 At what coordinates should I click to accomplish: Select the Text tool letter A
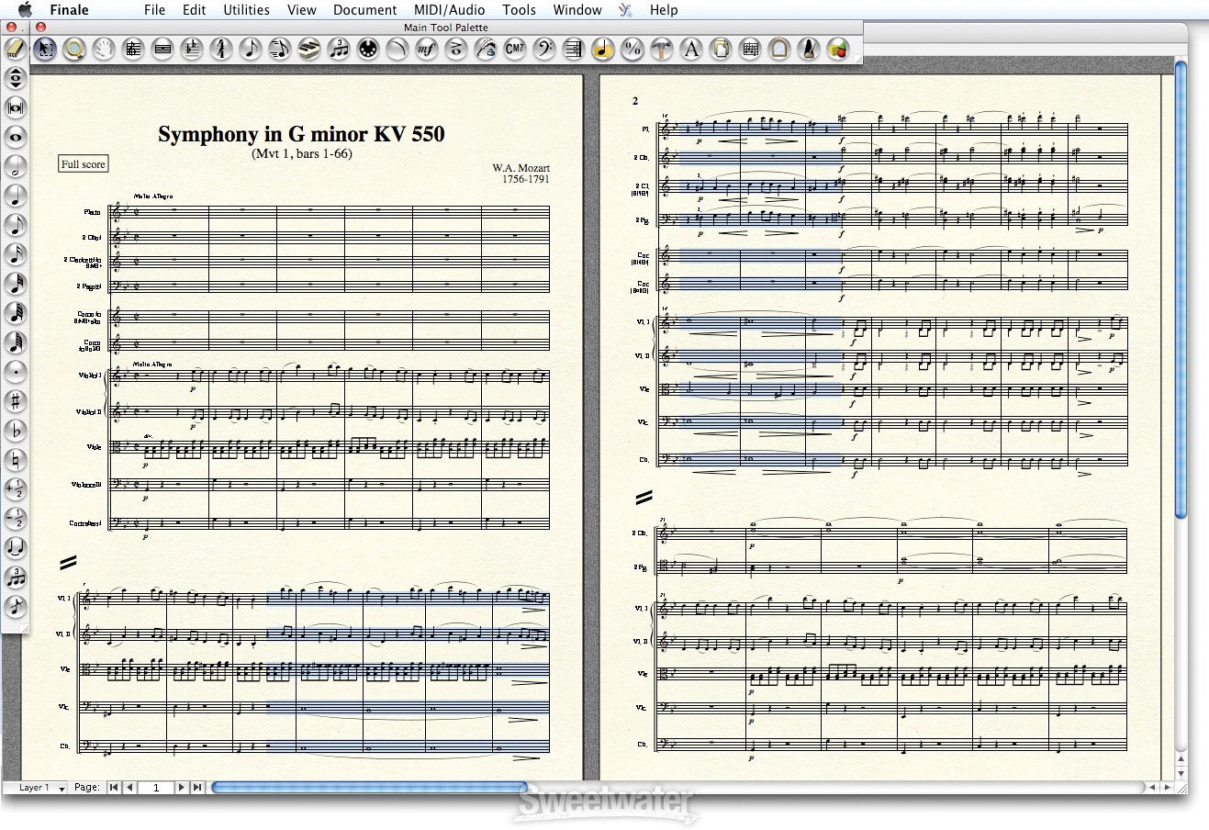pos(691,50)
